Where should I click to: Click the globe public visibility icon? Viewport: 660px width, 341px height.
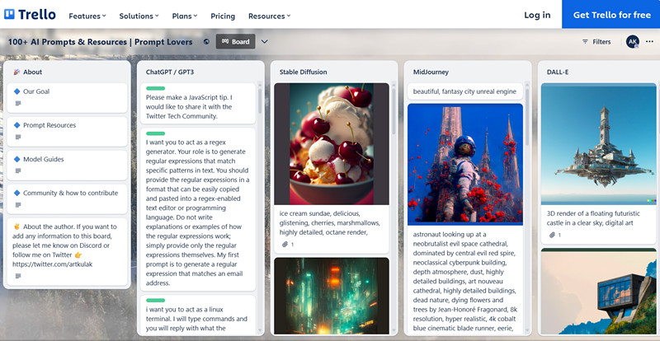pyautogui.click(x=206, y=42)
